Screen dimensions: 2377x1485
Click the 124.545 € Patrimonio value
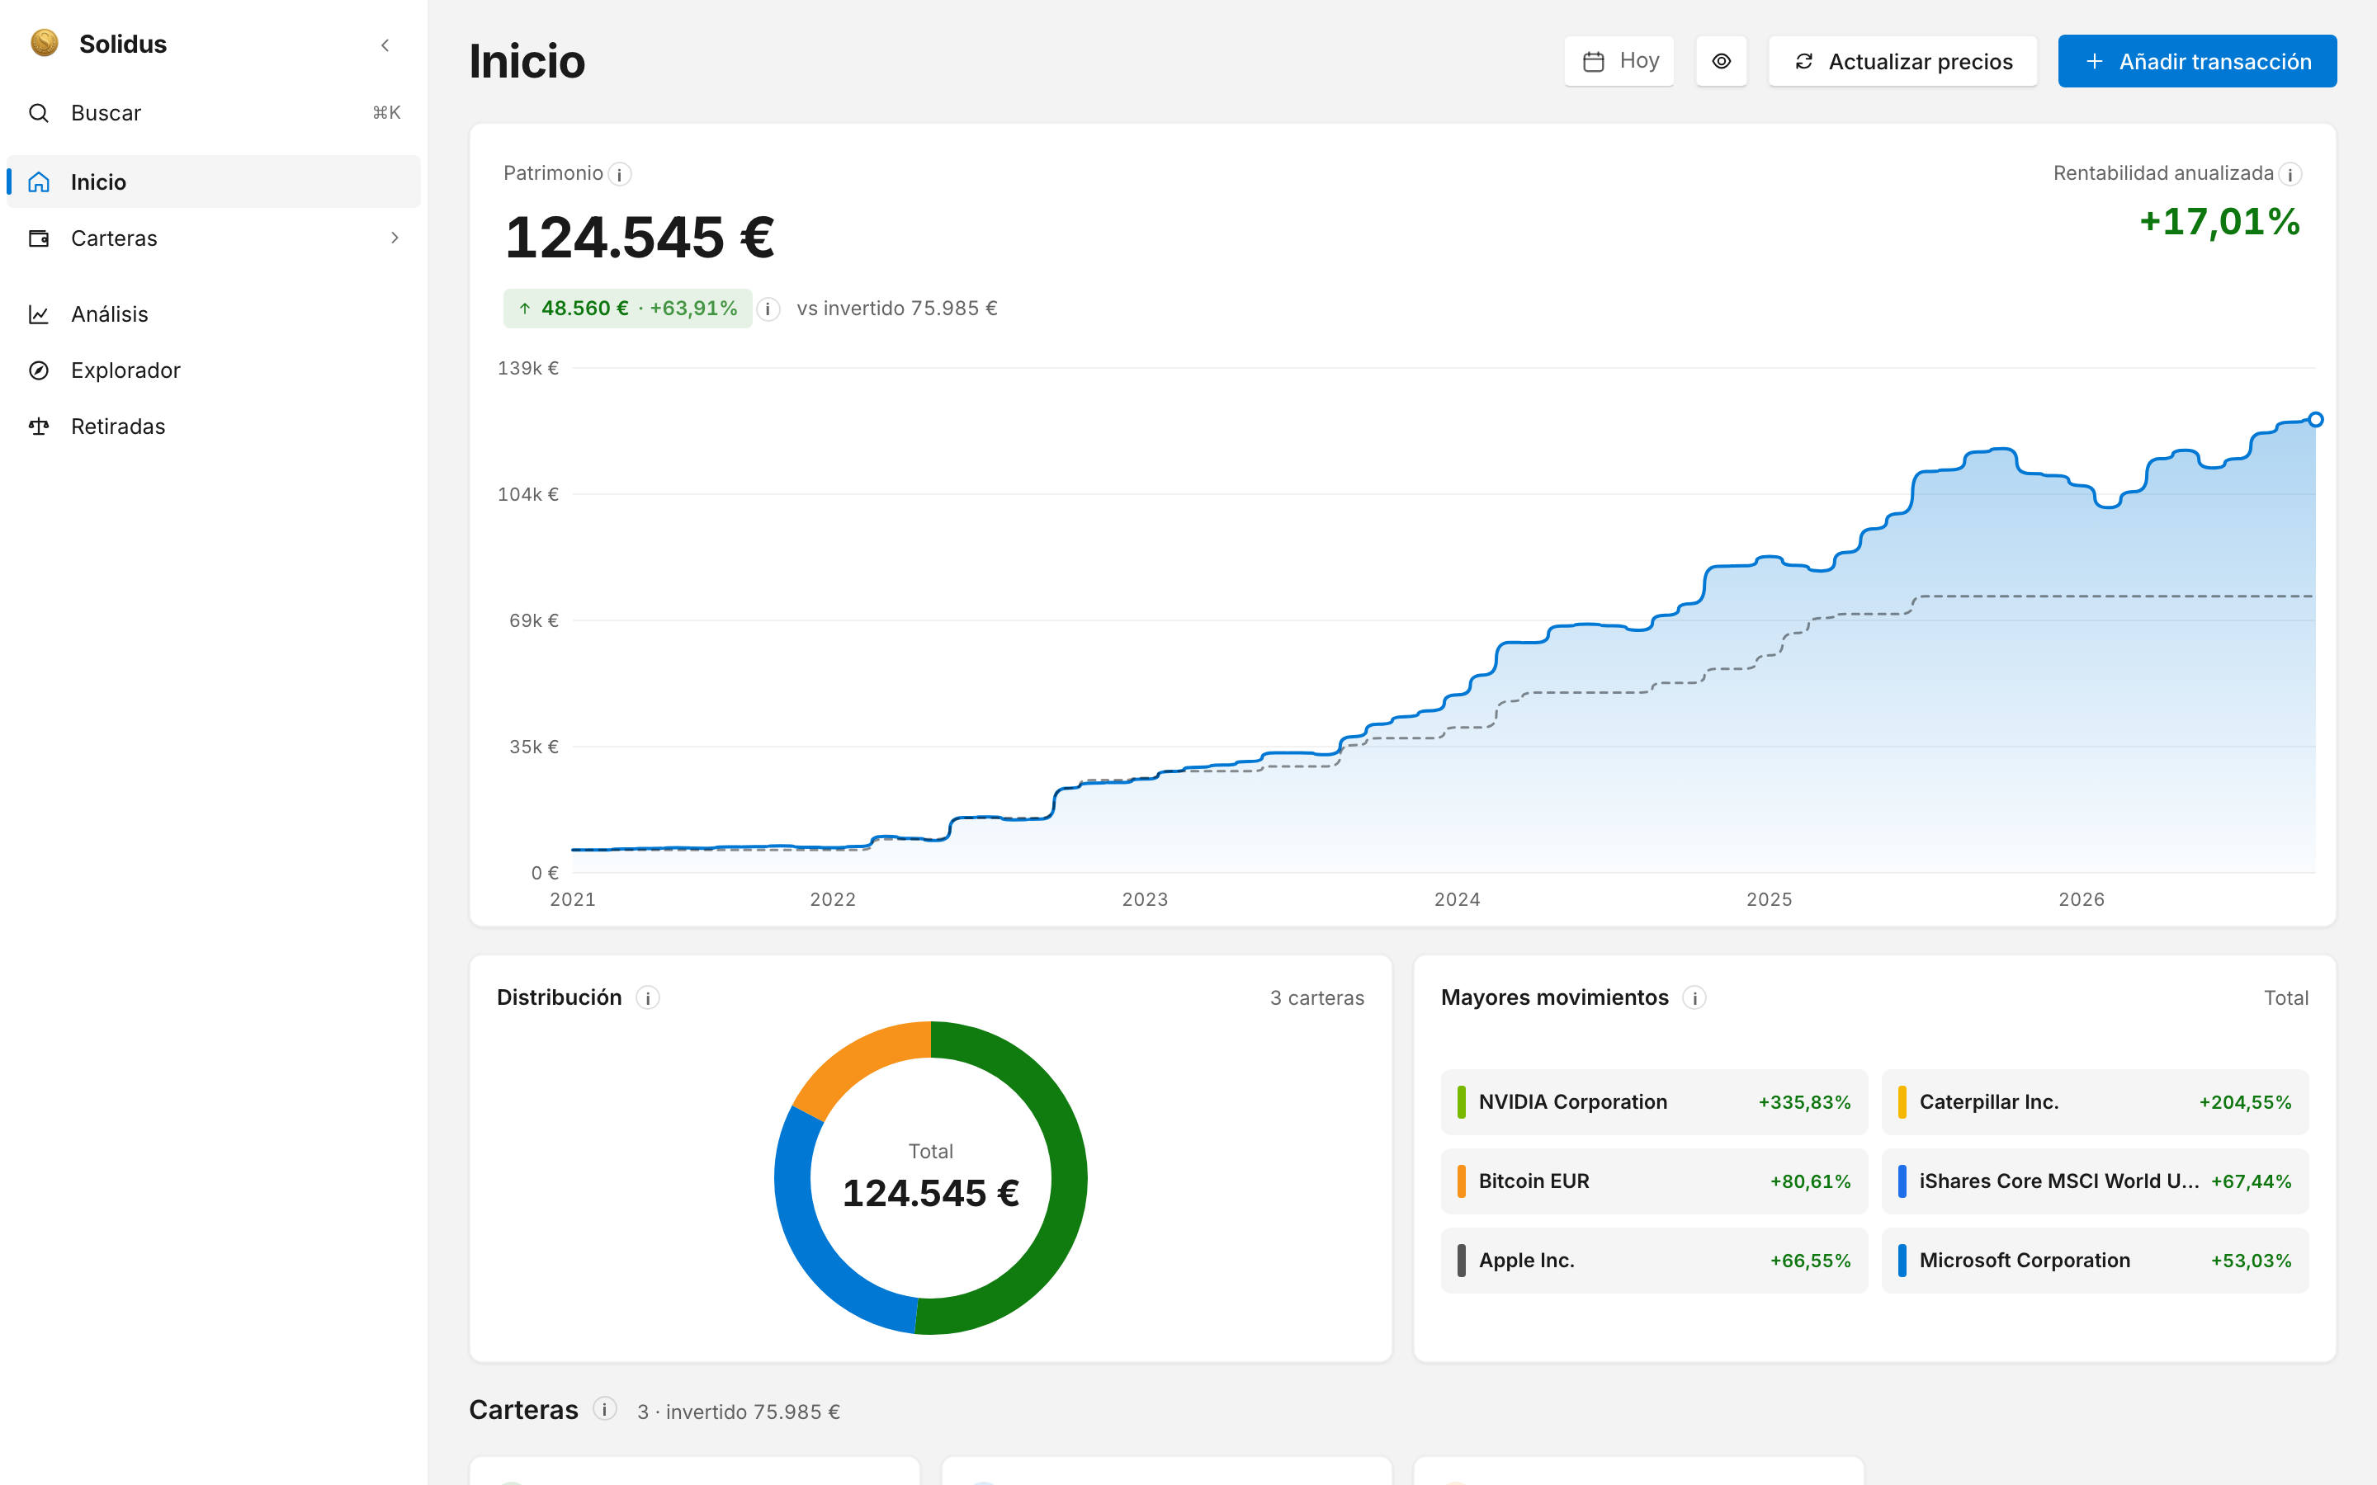click(x=640, y=238)
